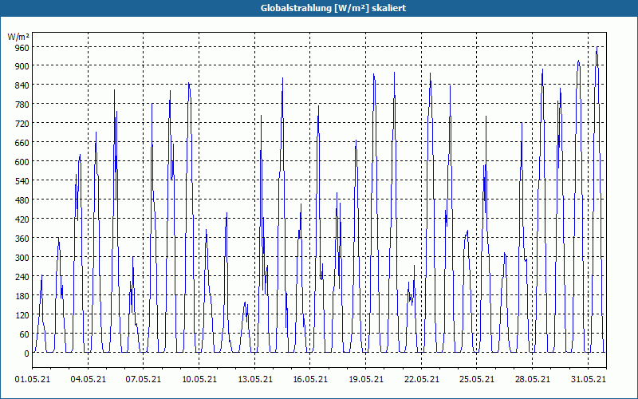Click the 01.05.21 date label

coord(33,380)
